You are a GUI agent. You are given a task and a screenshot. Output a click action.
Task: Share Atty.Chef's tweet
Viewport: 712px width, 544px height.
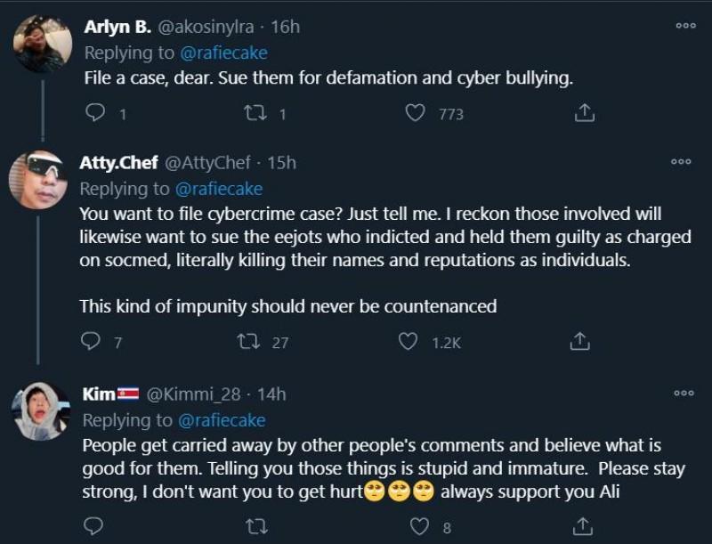[579, 341]
